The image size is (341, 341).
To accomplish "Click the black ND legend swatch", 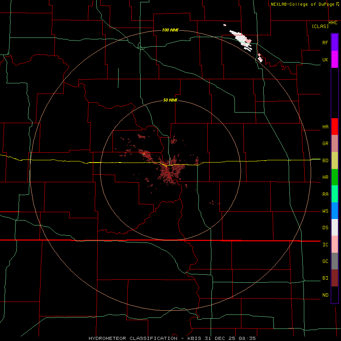I will 335,295.
